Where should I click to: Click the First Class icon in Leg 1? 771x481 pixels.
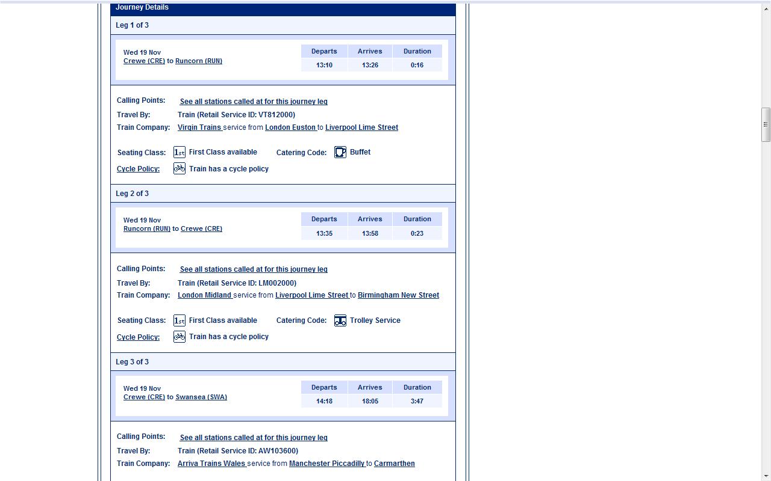[179, 152]
